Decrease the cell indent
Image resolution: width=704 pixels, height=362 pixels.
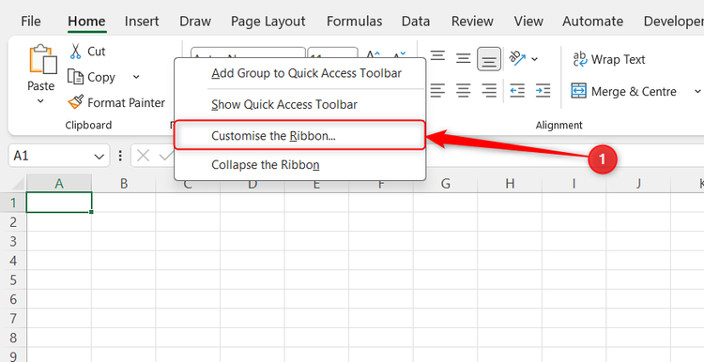click(517, 91)
